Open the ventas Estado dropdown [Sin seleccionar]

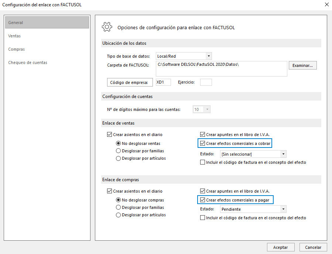click(253, 154)
